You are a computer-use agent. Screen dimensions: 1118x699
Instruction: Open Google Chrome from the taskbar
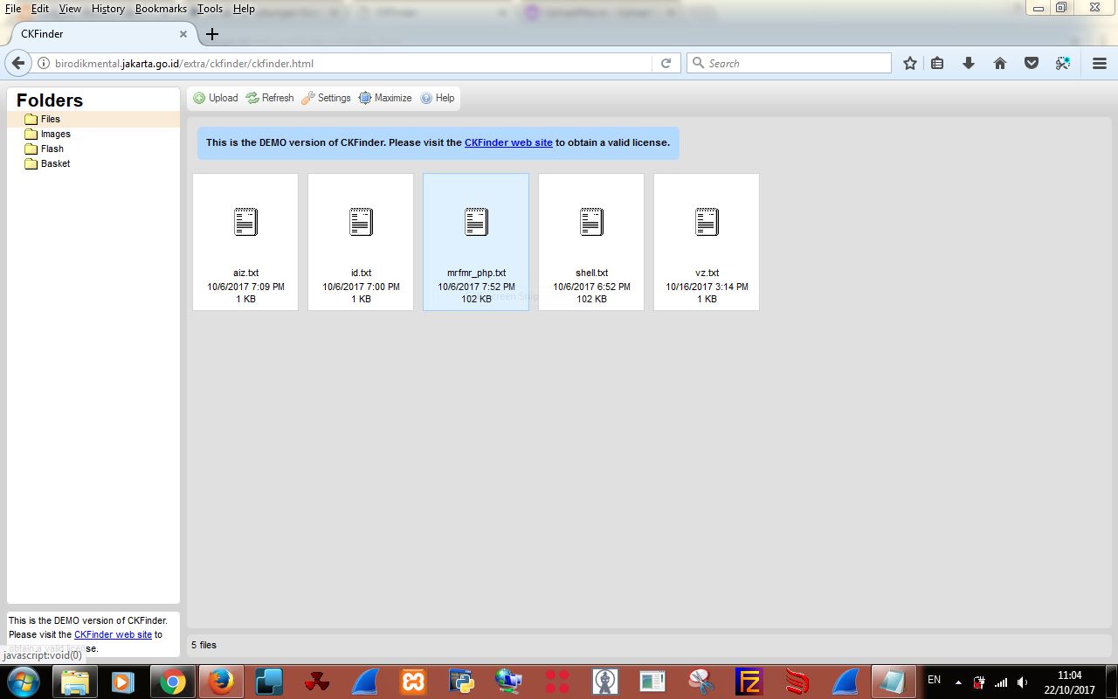tap(172, 682)
